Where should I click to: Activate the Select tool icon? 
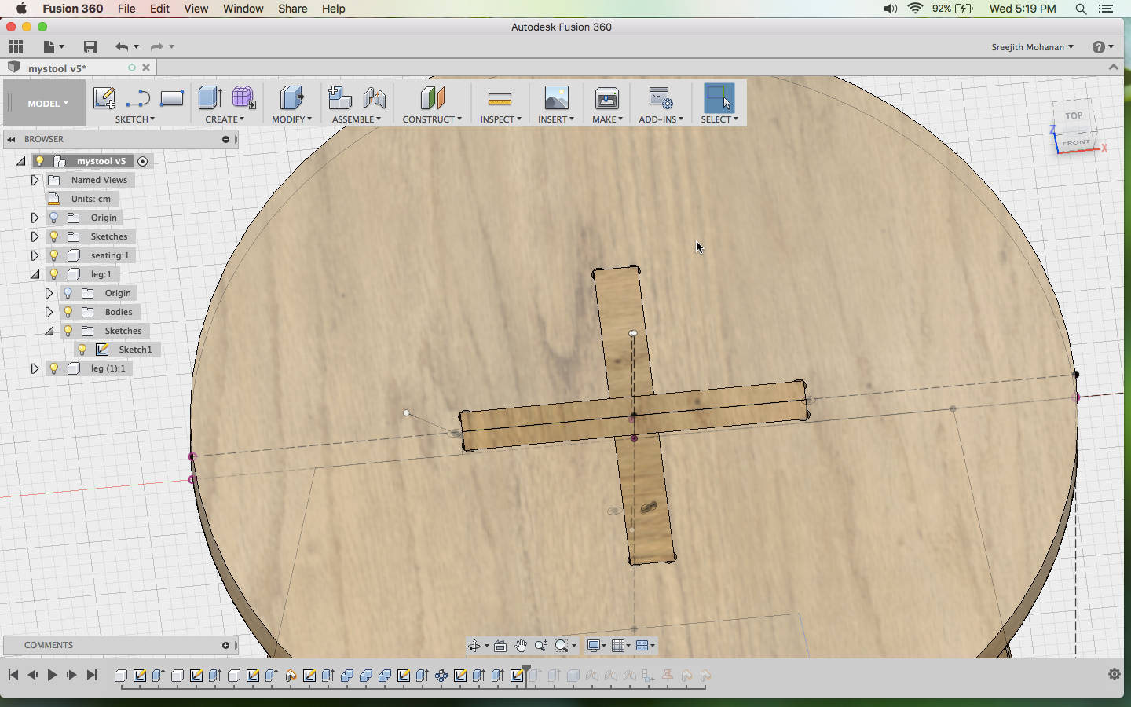coord(719,97)
